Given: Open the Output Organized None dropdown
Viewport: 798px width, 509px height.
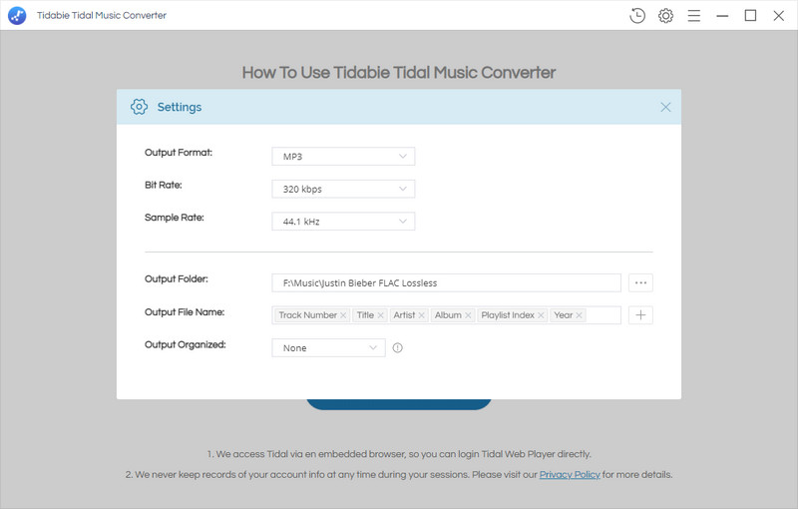Looking at the screenshot, I should pyautogui.click(x=329, y=347).
